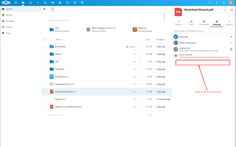Open the Talk app icon

tap(45, 2)
